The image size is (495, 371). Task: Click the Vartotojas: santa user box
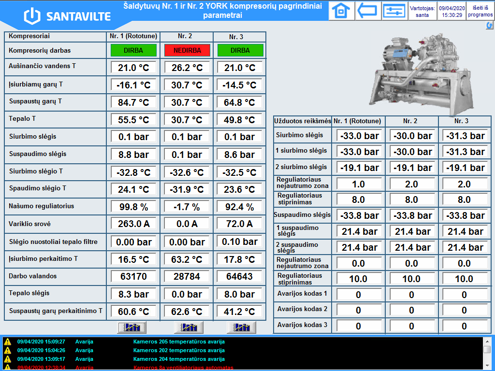tap(422, 11)
